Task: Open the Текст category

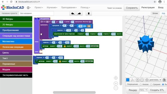Action: tap(16, 58)
